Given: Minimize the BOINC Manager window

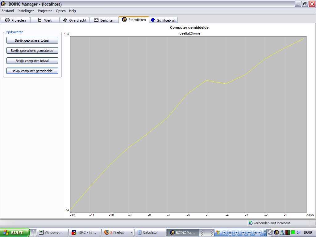Looking at the screenshot, I should 298,4.
